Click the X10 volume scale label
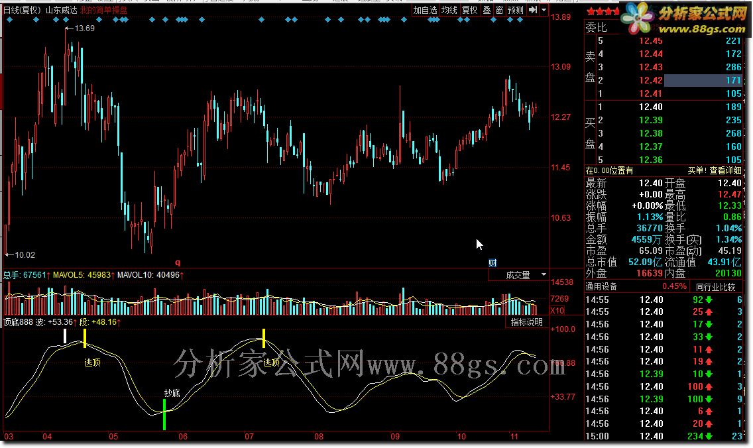753x448 pixels. pos(557,311)
